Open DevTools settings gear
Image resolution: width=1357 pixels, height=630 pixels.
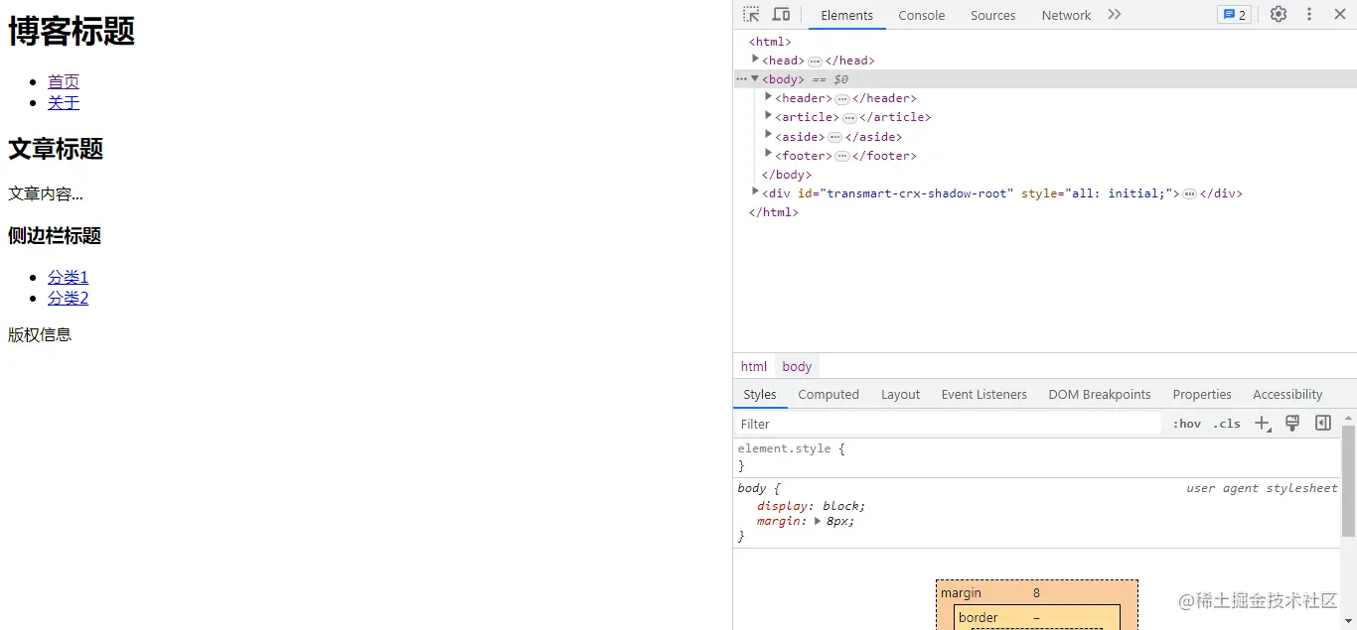pyautogui.click(x=1279, y=14)
